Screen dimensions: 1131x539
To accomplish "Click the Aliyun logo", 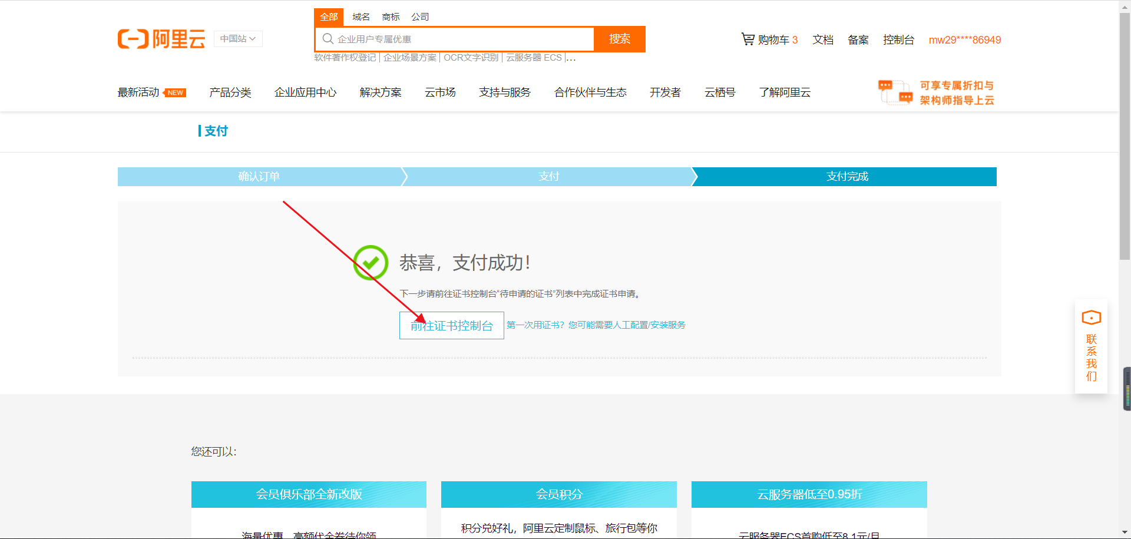I will pyautogui.click(x=161, y=39).
